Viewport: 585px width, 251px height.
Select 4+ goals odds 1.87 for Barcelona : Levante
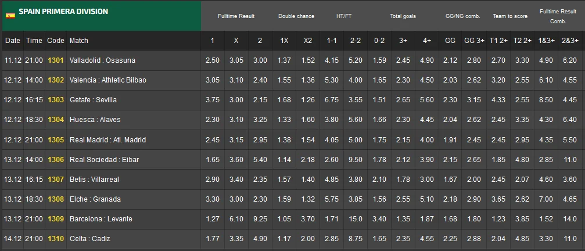(426, 219)
